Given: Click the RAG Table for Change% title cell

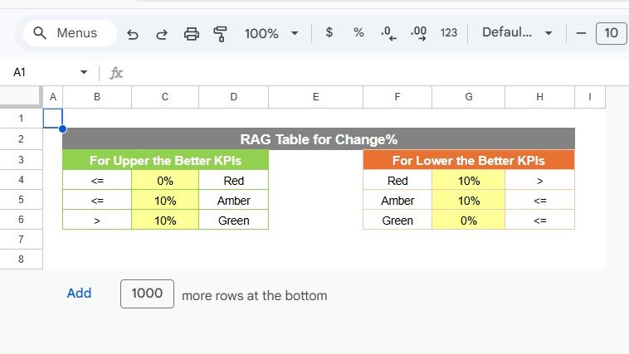Looking at the screenshot, I should coord(318,139).
